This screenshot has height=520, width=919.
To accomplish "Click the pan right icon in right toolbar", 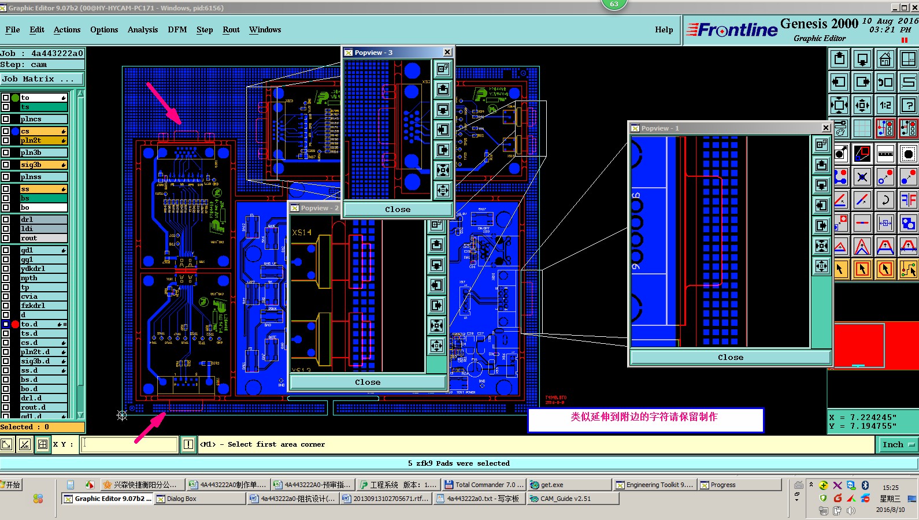I will [x=862, y=82].
